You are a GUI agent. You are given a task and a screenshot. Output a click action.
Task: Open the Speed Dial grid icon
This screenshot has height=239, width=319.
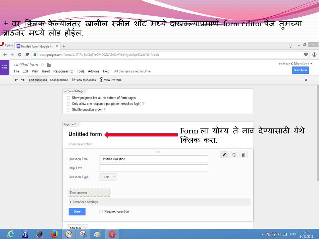(x=27, y=54)
